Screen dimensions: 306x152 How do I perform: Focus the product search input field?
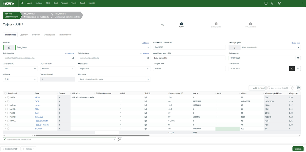(x=59, y=140)
